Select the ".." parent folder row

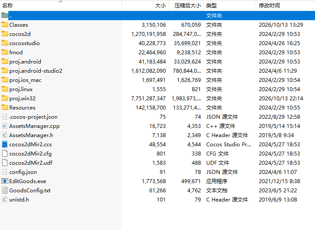[157, 15]
